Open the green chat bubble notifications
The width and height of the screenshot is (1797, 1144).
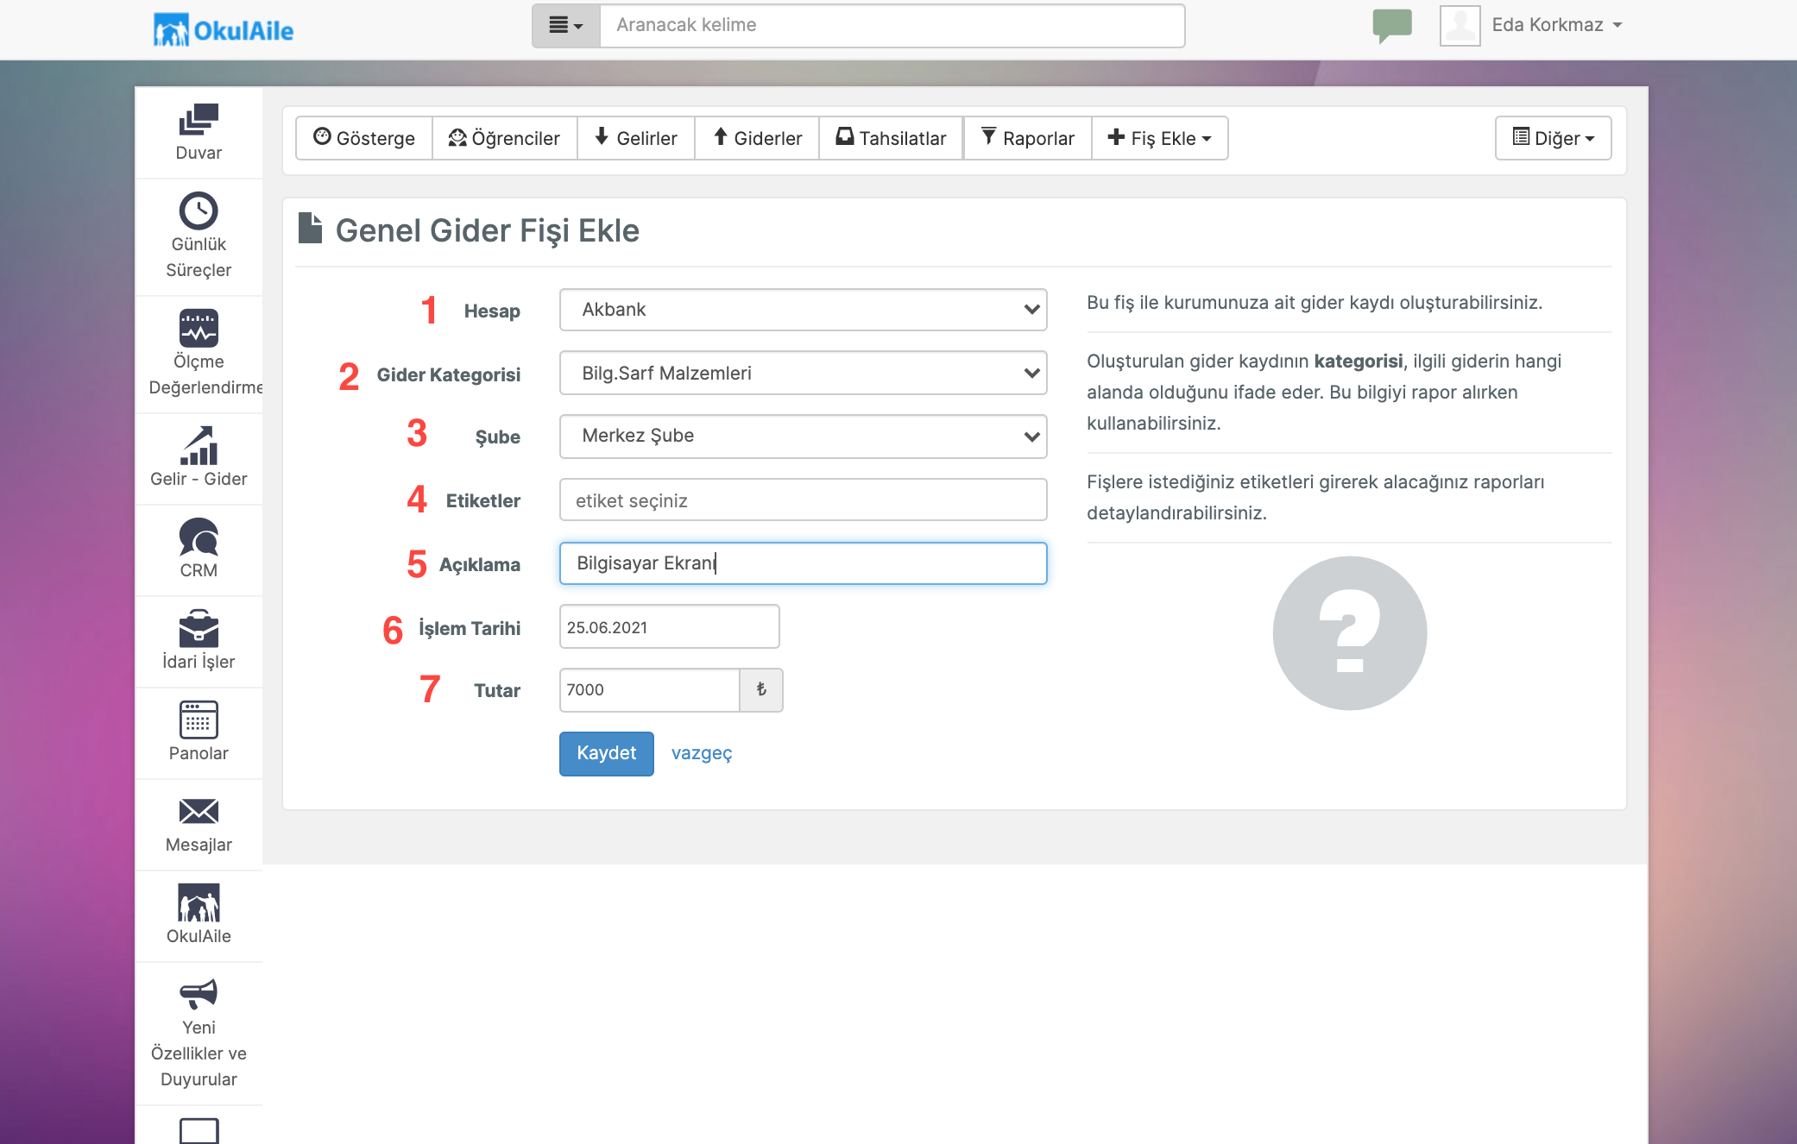(x=1392, y=26)
